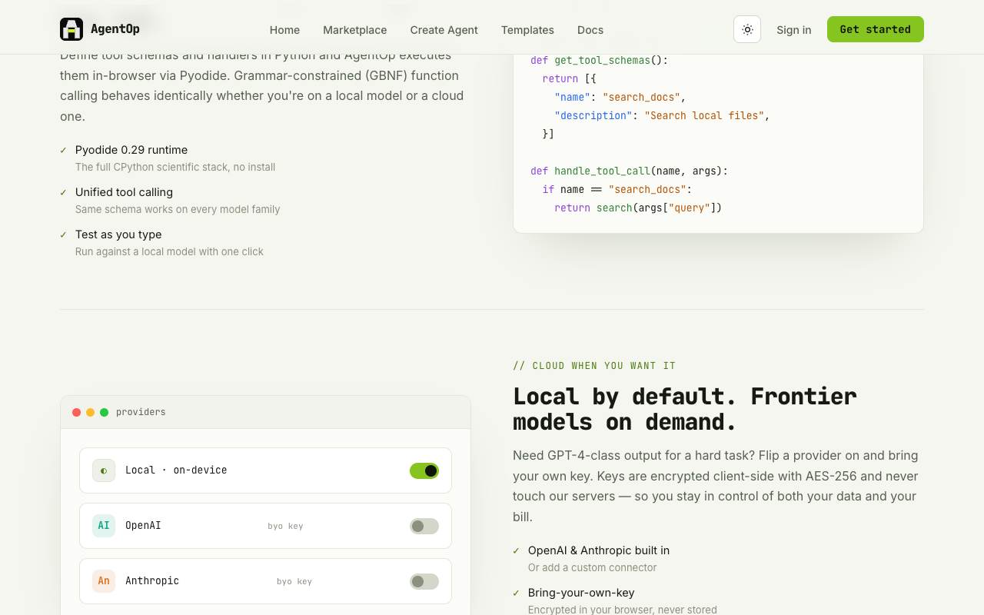
Task: Click "def handle_tool_call" code line
Action: [629, 171]
